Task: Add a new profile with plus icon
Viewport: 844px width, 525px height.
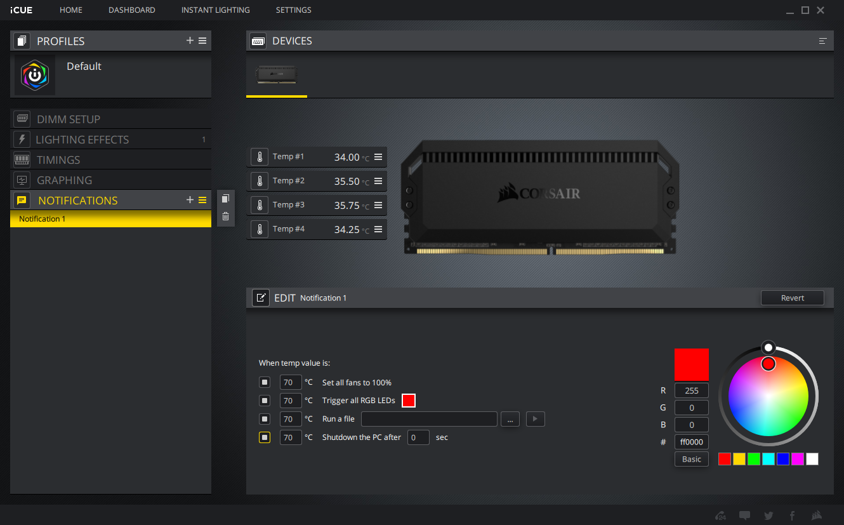Action: pos(190,41)
